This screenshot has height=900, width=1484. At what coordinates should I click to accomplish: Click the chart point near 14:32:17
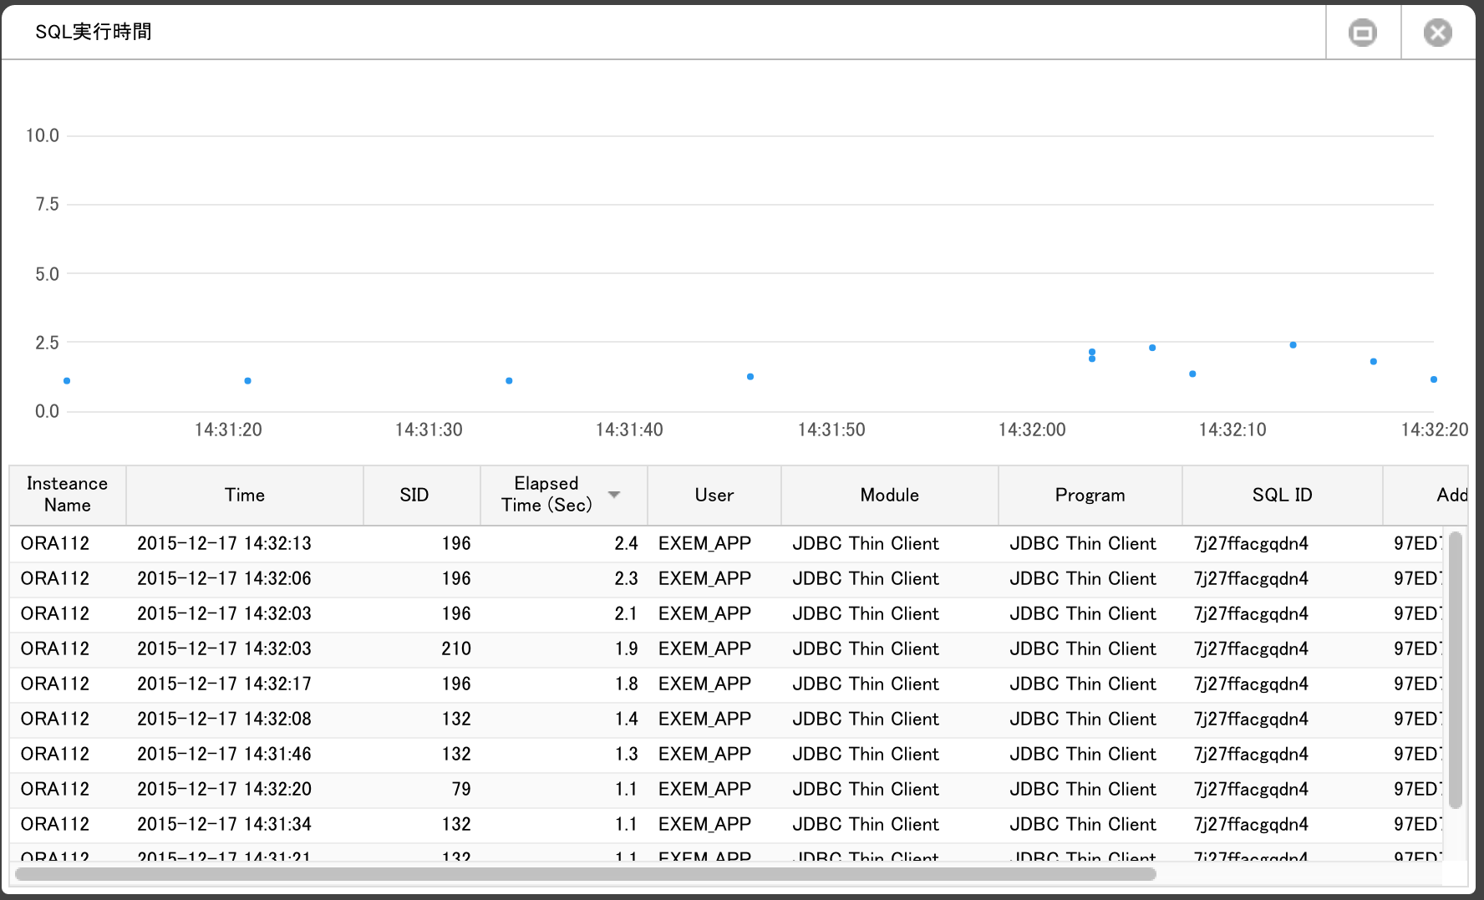click(x=1374, y=362)
